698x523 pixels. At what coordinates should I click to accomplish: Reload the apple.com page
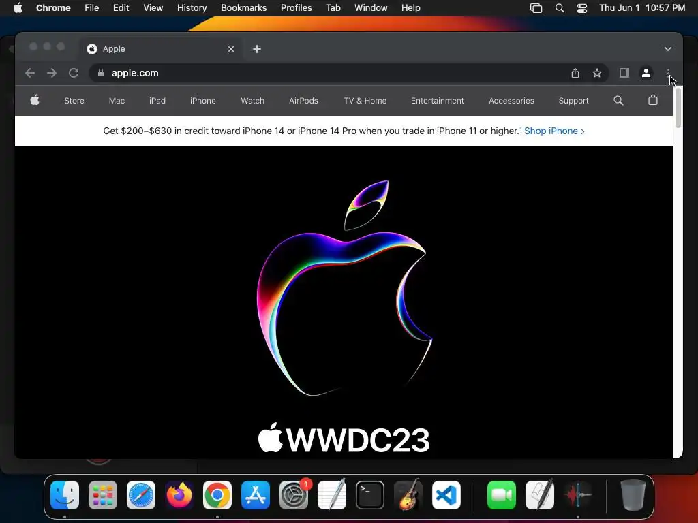pos(74,73)
